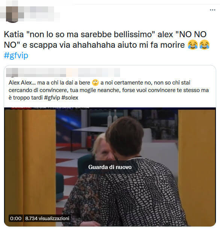Open the blue #gfvip hashtag link
The height and width of the screenshot is (231, 220).
[16, 55]
